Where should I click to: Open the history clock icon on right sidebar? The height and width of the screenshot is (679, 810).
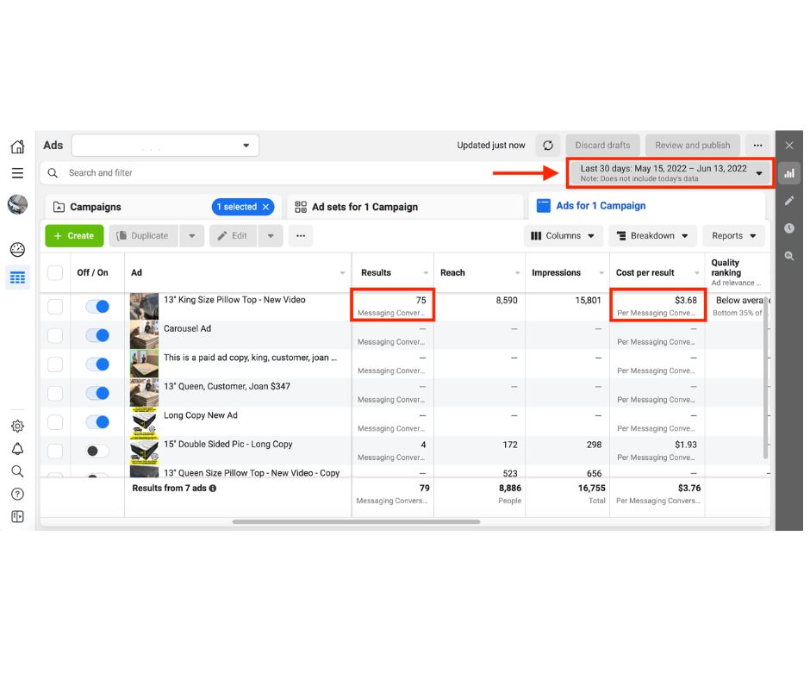[x=788, y=228]
